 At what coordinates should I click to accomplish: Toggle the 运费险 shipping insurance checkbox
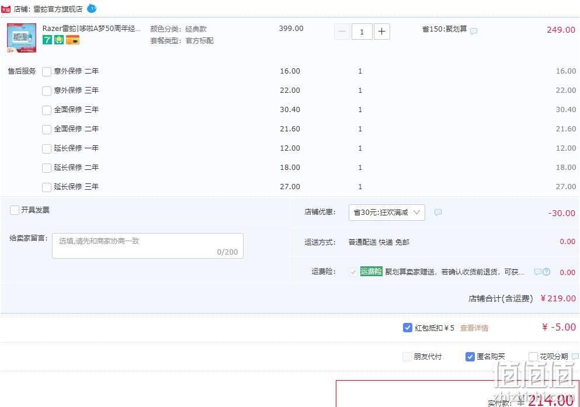coord(353,272)
